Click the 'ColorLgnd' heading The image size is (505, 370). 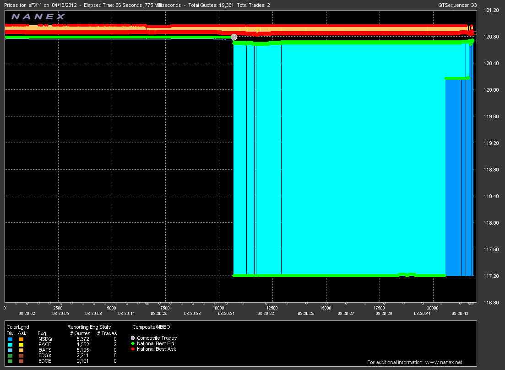tap(18, 327)
